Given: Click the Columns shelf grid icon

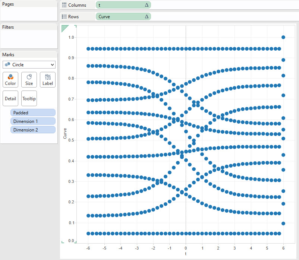Looking at the screenshot, I should pos(64,5).
